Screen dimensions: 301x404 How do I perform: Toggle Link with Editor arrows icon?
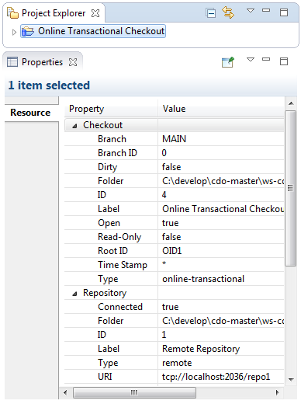[x=228, y=12]
